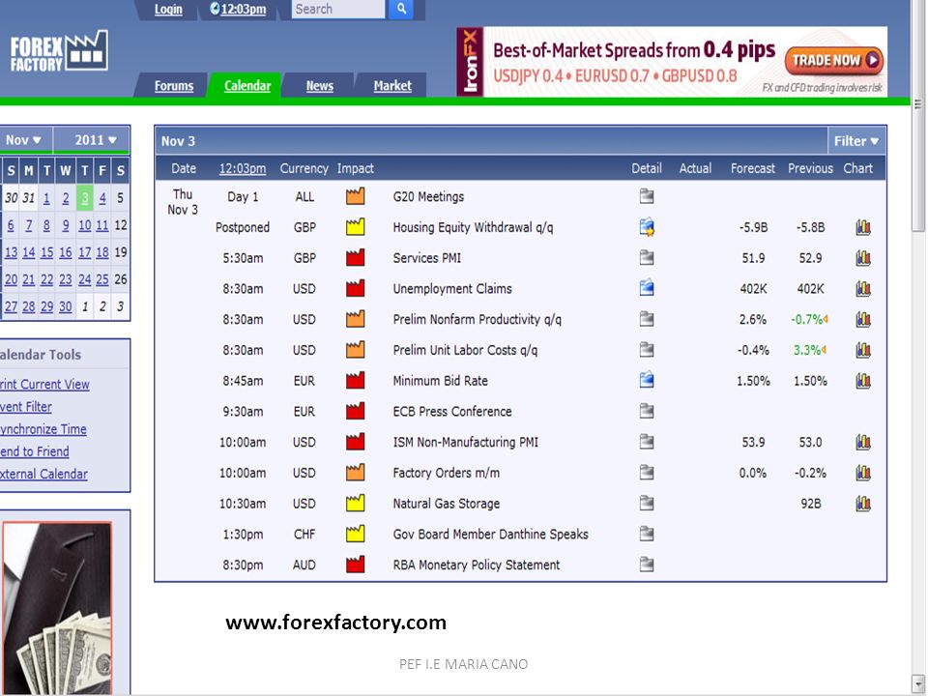Open detail folder for ISM Non-Manufacturing PMI
The width and height of the screenshot is (928, 696).
[647, 442]
